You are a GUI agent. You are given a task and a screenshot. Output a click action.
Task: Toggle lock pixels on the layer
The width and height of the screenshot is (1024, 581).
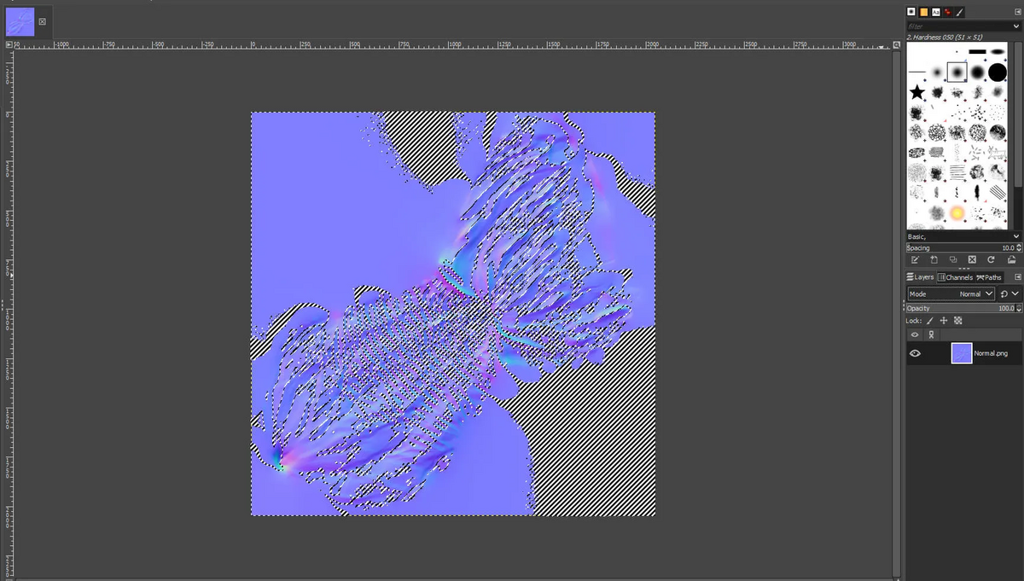point(930,321)
